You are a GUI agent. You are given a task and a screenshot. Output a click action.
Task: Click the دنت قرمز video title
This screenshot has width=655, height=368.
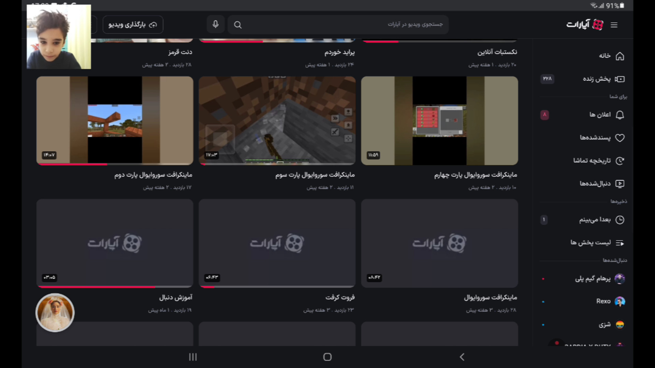pos(180,52)
